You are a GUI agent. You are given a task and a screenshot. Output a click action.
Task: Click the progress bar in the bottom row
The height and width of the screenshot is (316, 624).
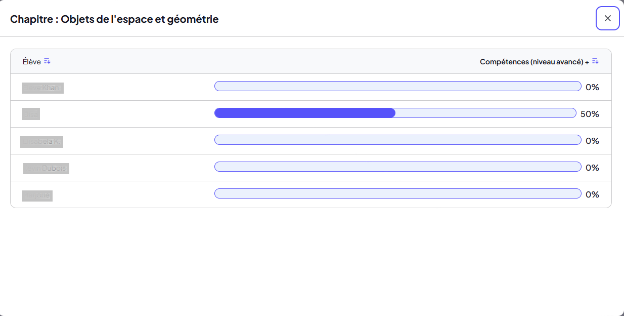pos(398,193)
